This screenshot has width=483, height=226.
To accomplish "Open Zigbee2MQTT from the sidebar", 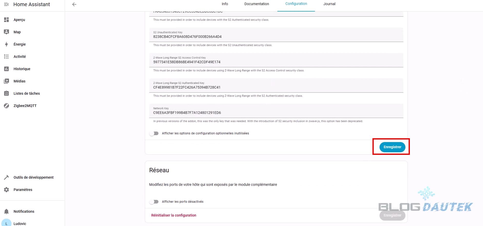I will [x=25, y=106].
